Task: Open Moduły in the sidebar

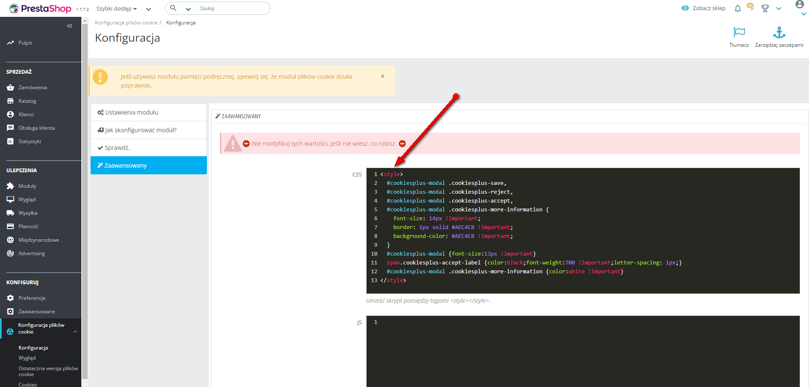Action: pos(27,186)
